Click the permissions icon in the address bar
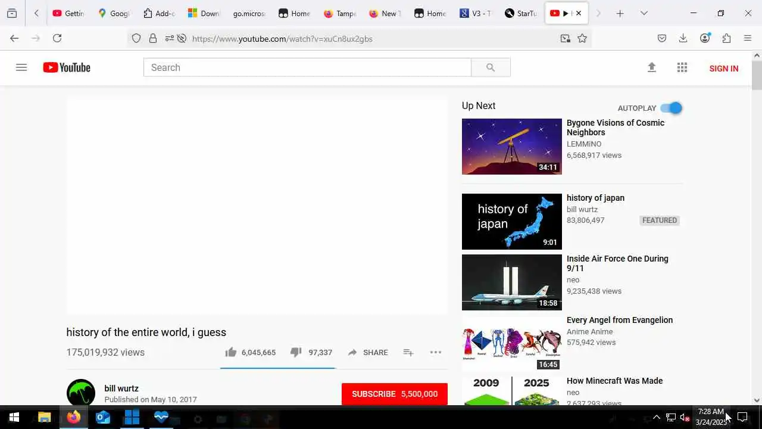Image resolution: width=762 pixels, height=429 pixels. [170, 38]
